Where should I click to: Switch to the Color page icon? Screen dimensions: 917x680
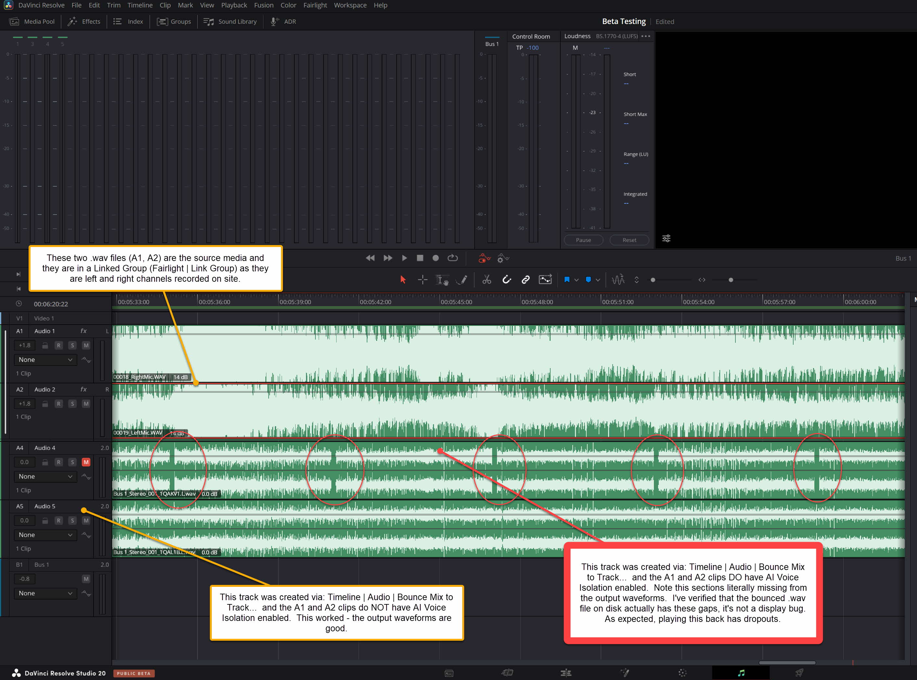pos(682,673)
